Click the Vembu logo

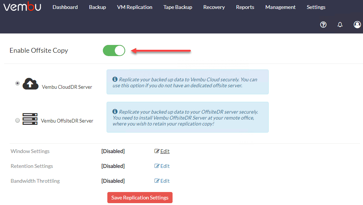pos(22,7)
